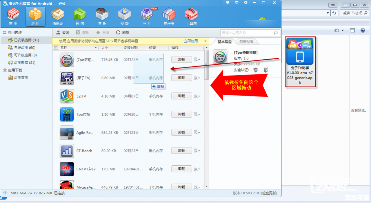The width and height of the screenshot is (371, 203).
Task: Click the [果子TV] app icon in list
Action: [x=67, y=78]
